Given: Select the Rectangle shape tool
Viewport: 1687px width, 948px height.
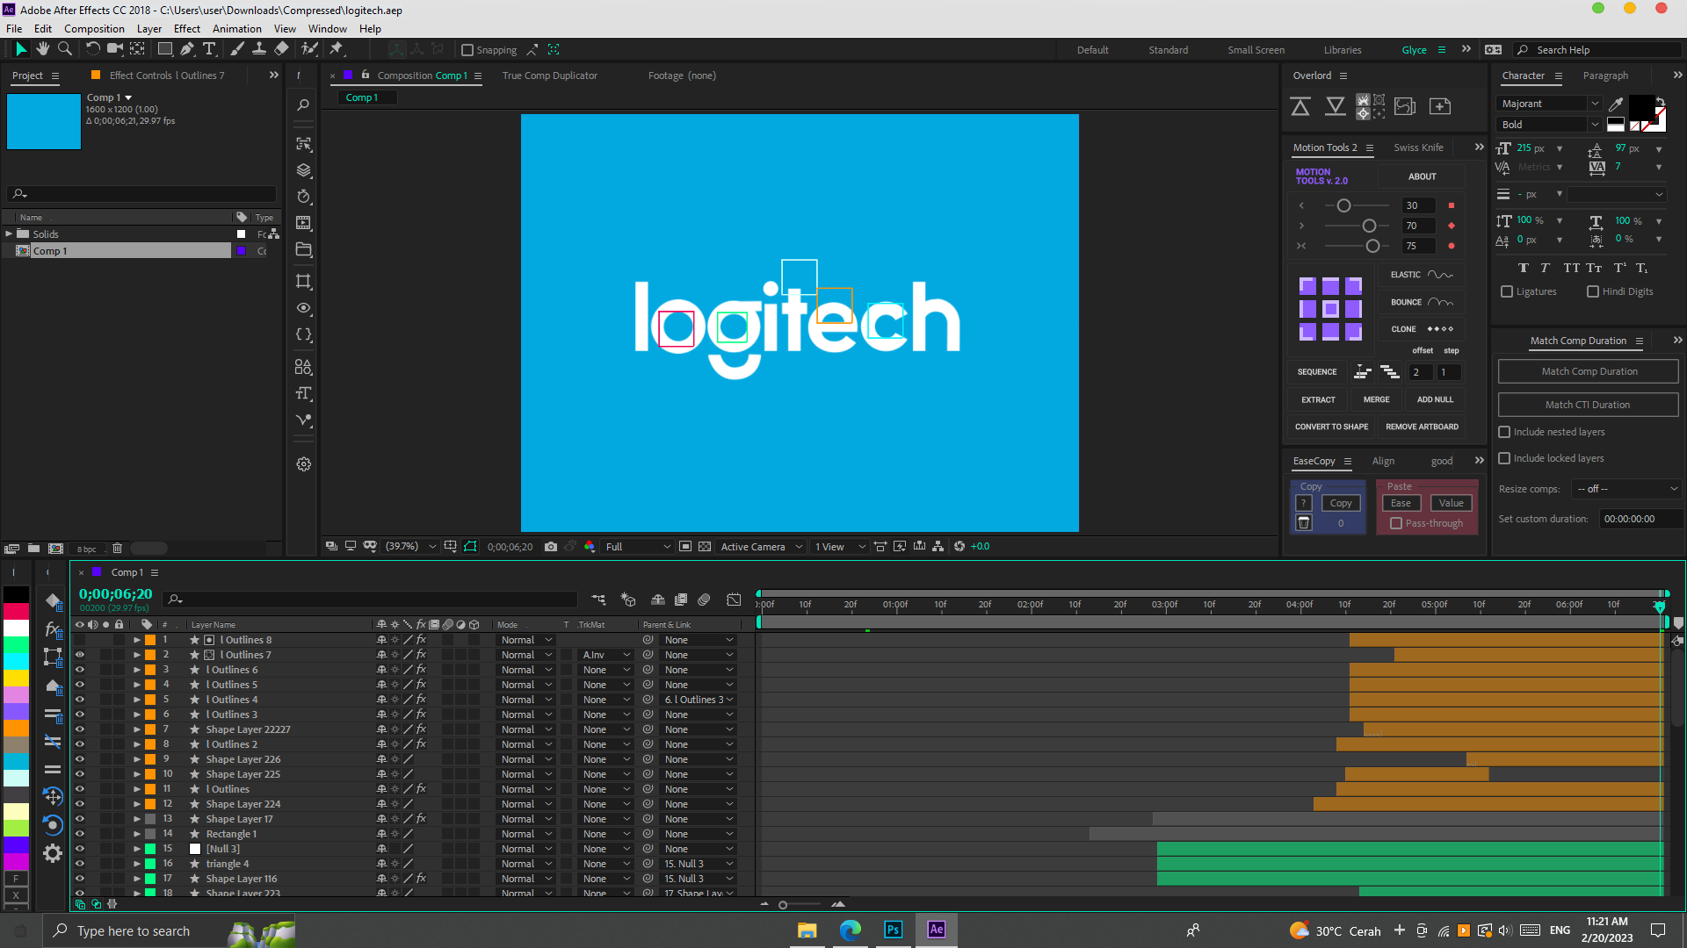Looking at the screenshot, I should point(164,49).
